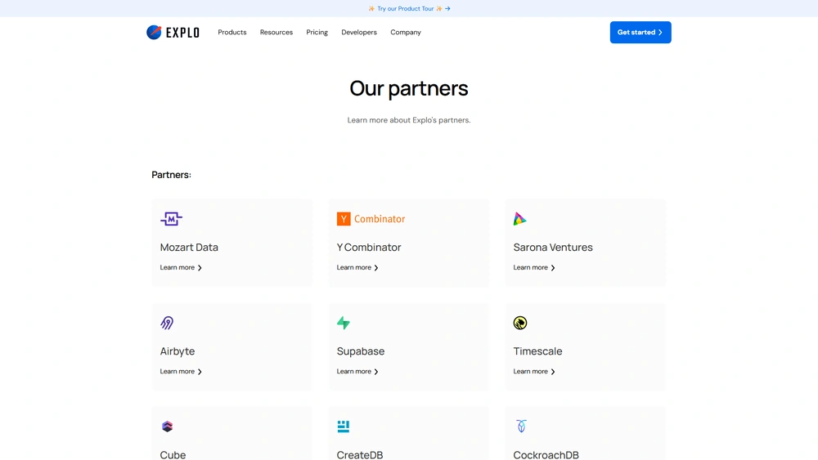
Task: Click the Cube logo icon
Action: point(167,427)
